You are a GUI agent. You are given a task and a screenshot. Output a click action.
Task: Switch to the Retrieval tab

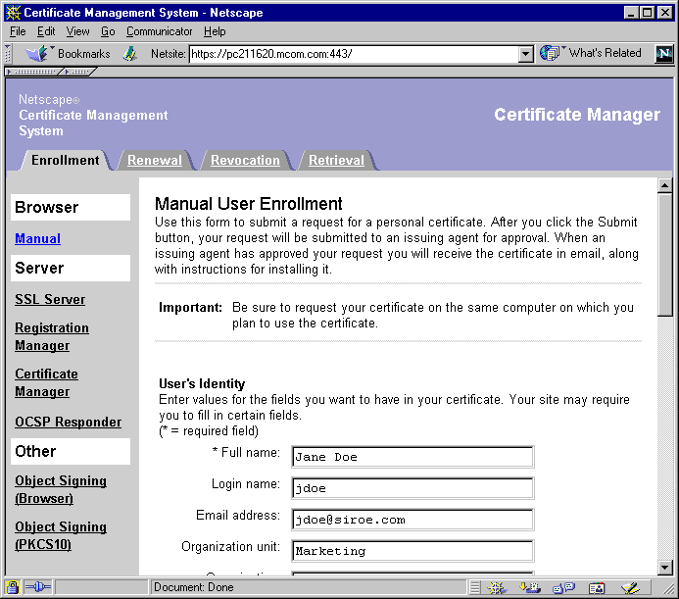pos(336,160)
